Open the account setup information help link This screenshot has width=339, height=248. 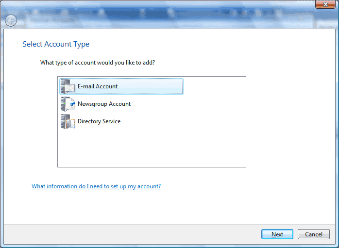[x=96, y=186]
